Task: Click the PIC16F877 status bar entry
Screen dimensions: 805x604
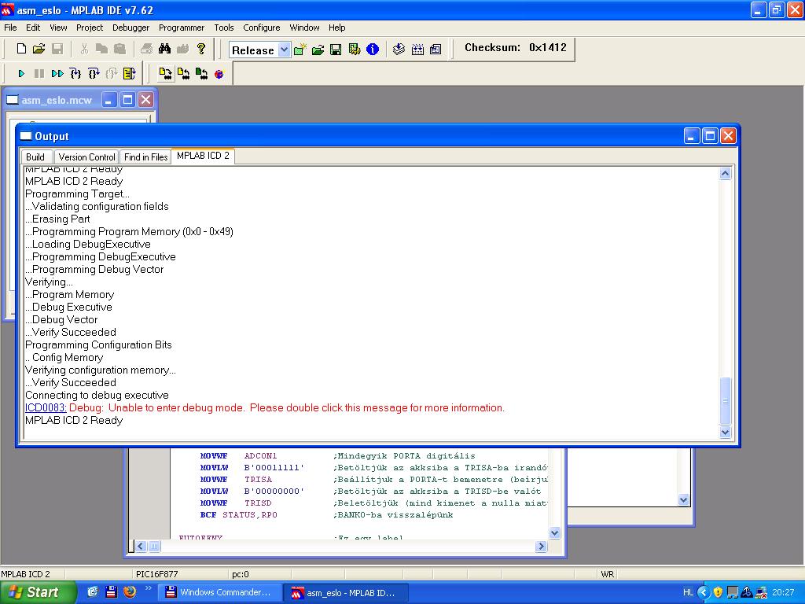Action: 156,574
